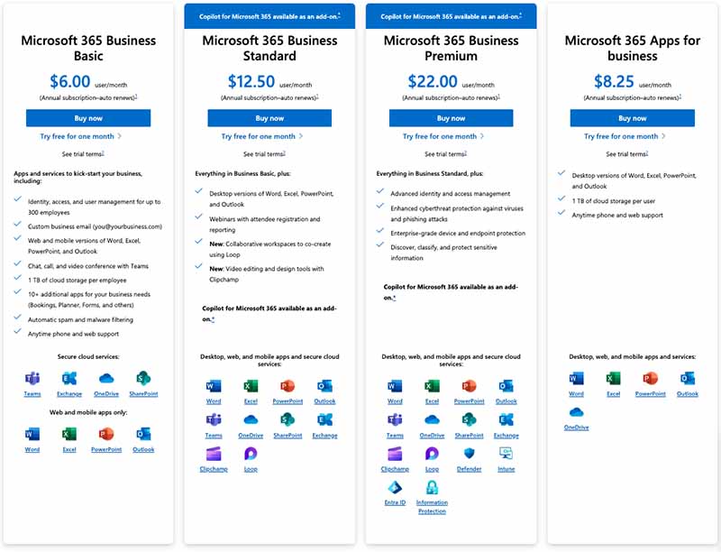Buy Microsoft 365 Apps for business now

pos(633,118)
